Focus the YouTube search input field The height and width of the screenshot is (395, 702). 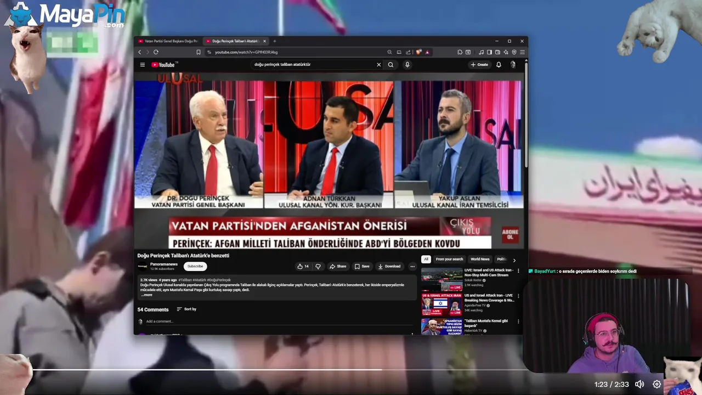[x=313, y=65]
